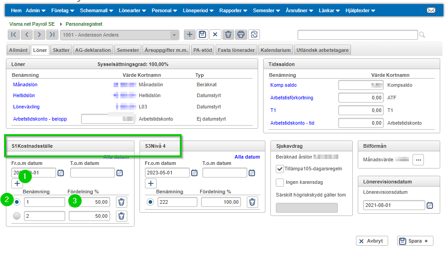The width and height of the screenshot is (447, 253).
Task: Expand employee selector 1001 - Andersson Anders
Action: 174,35
